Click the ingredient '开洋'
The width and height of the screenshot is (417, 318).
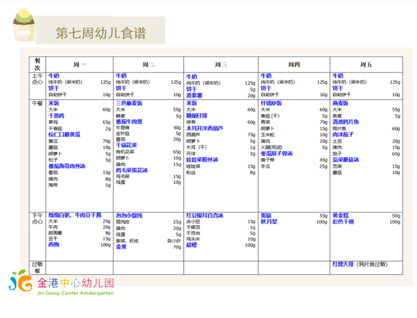coord(190,153)
